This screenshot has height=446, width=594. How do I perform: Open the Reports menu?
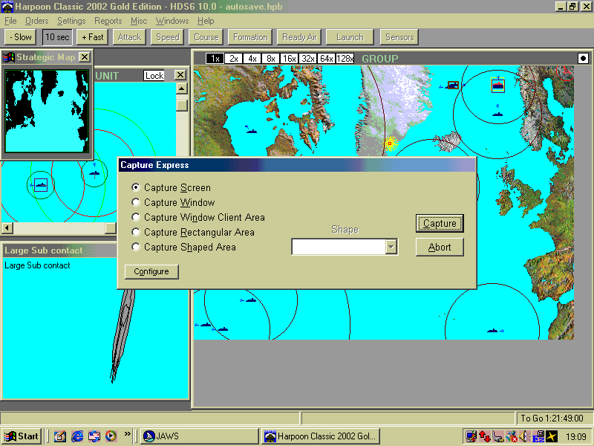click(108, 21)
